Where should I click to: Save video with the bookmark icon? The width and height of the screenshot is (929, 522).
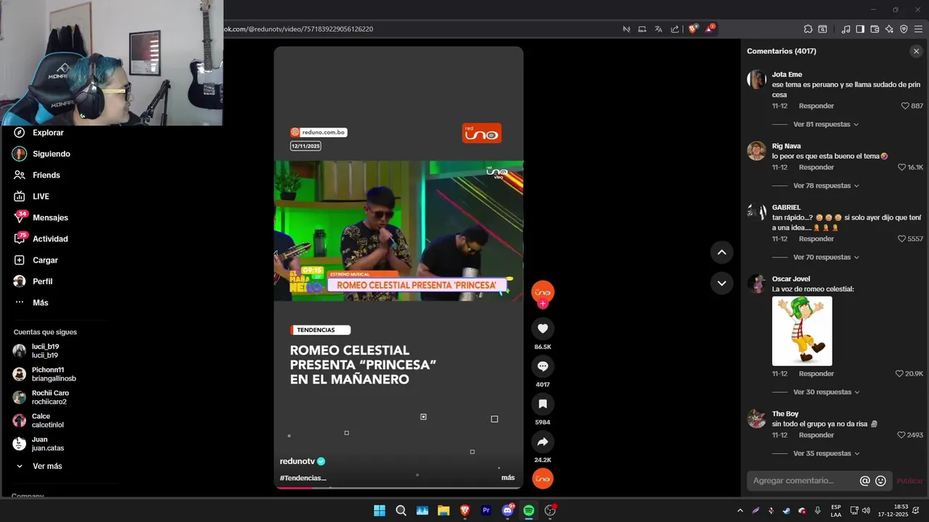(x=542, y=404)
